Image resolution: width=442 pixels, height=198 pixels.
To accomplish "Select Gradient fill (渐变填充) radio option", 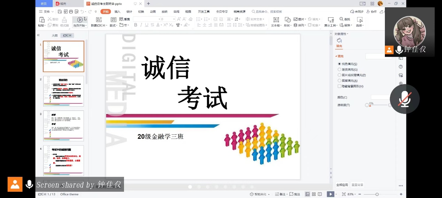I will [340, 69].
